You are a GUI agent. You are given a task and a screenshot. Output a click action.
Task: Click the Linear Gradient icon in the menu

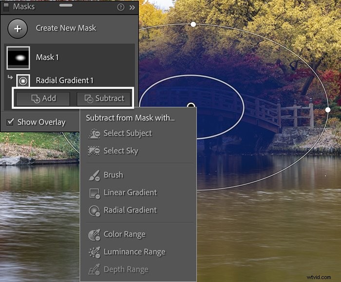pos(95,194)
